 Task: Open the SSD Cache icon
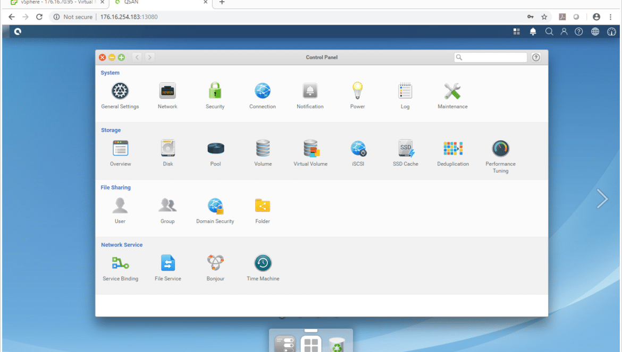point(406,149)
